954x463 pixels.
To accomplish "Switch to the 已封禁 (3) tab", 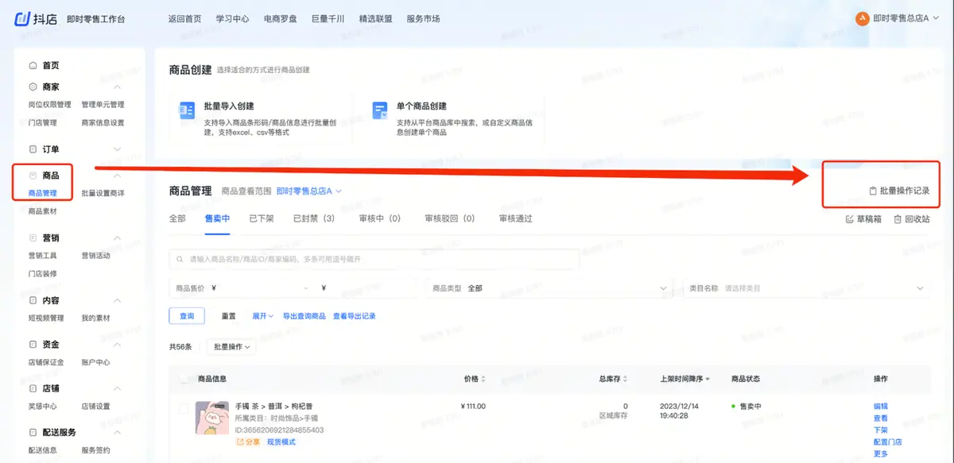I will 314,218.
